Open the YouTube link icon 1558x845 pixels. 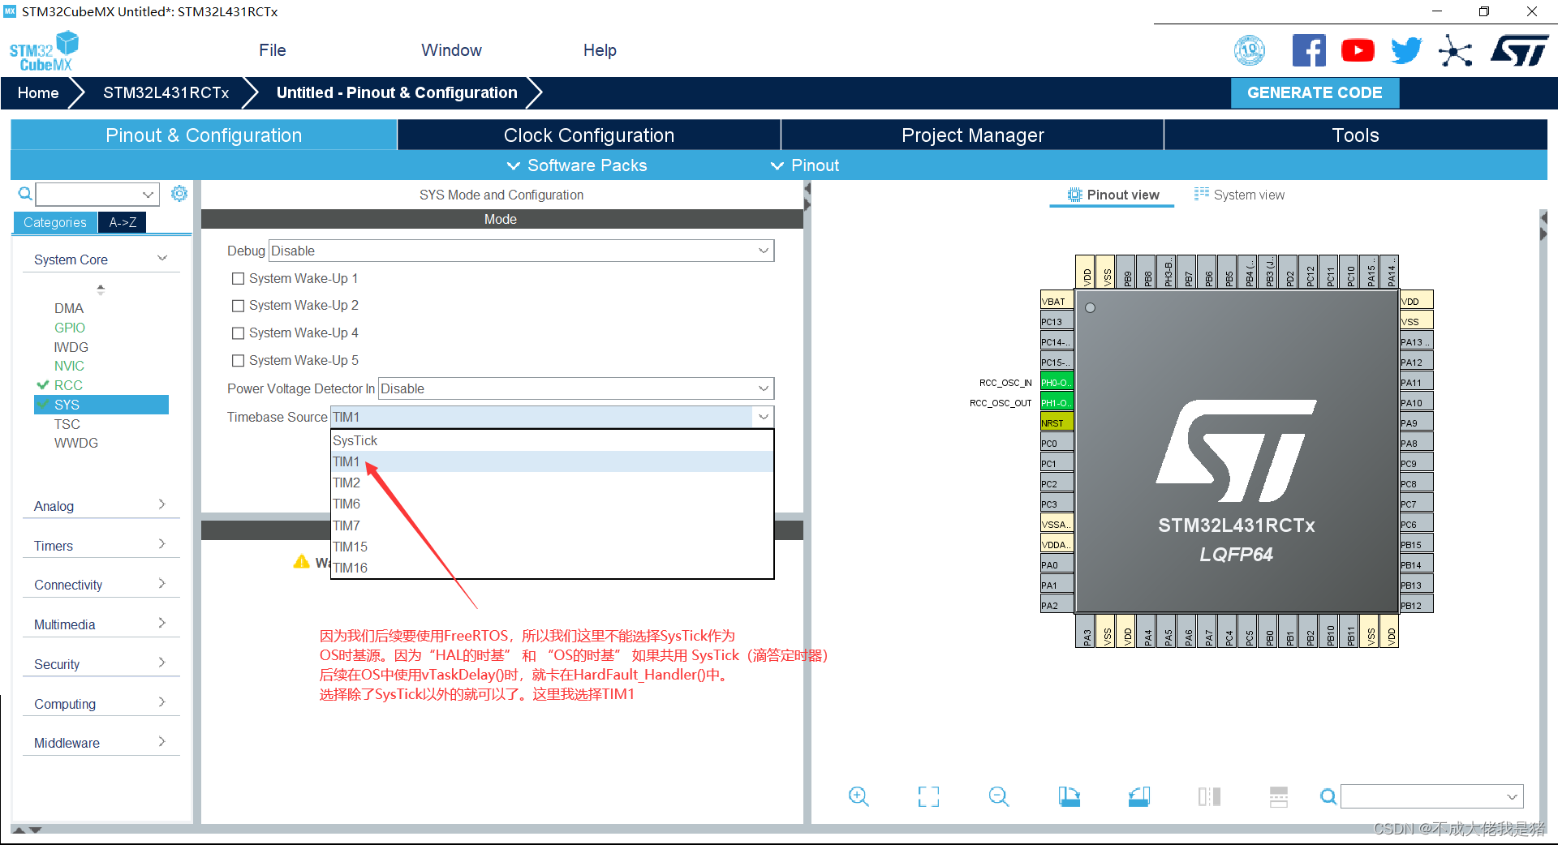pos(1358,50)
